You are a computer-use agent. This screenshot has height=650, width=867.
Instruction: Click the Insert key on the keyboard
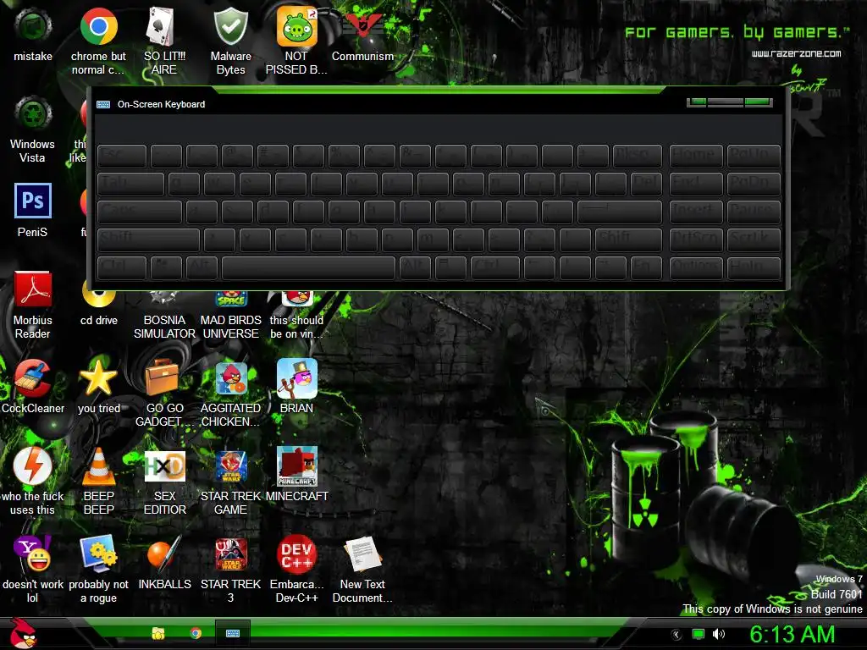point(696,212)
